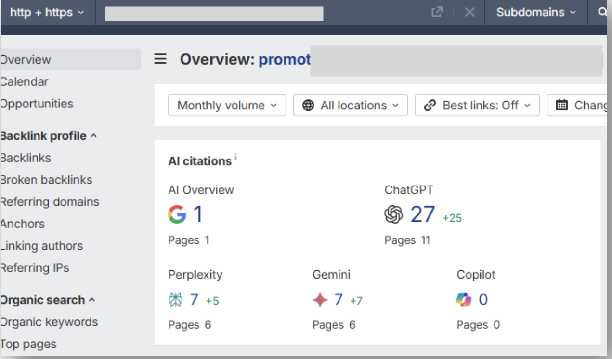
Task: Click the Gemini sparkle logo icon
Action: [x=320, y=300]
